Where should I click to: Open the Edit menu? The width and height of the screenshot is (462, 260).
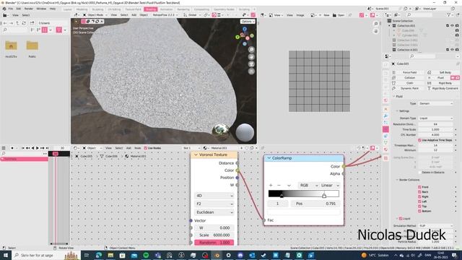(x=18, y=9)
